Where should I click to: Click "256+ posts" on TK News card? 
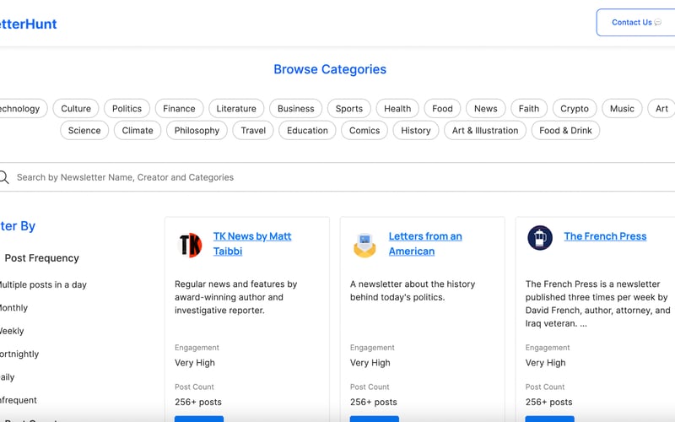tap(198, 403)
